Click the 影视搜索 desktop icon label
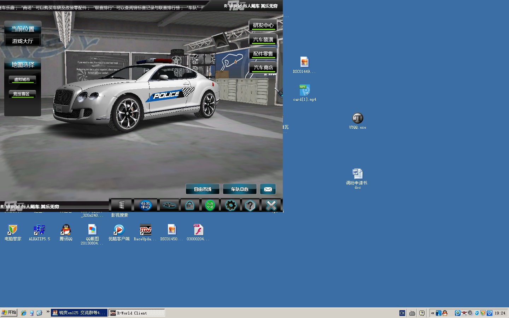Viewport: 509px width, 318px height. coord(119,215)
